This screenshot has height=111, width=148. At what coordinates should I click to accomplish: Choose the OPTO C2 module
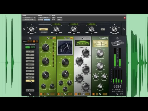[30, 61]
